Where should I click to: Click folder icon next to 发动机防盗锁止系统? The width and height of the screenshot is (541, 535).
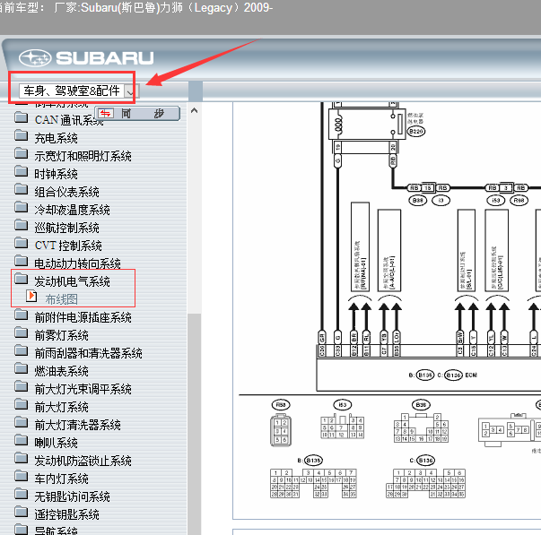tap(22, 458)
